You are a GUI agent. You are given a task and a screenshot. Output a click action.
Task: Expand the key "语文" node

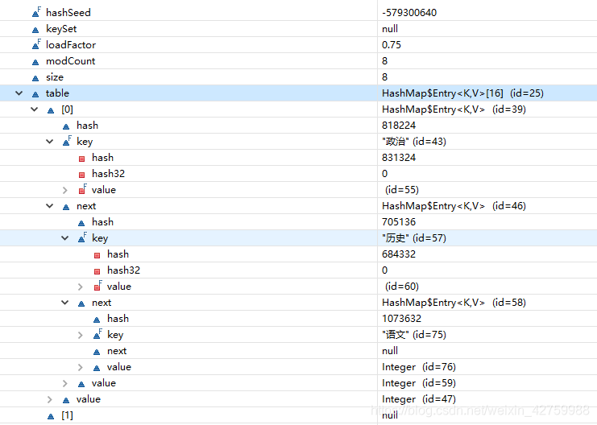pos(81,335)
